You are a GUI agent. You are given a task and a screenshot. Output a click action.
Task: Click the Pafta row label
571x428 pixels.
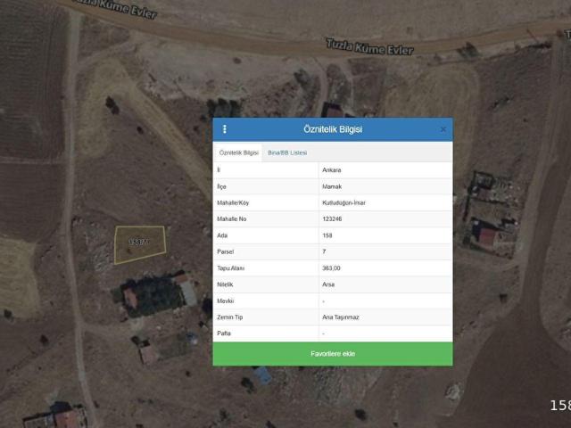(224, 333)
